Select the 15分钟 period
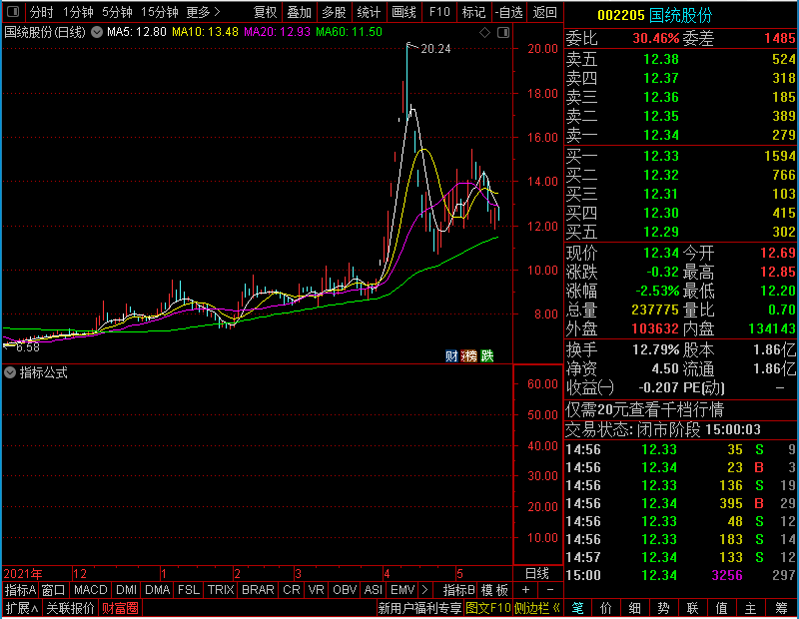Image resolution: width=799 pixels, height=619 pixels. pyautogui.click(x=160, y=12)
